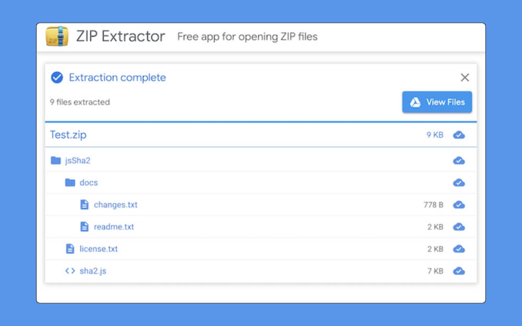Viewport: 522px width, 326px height.
Task: Select the readme.txt tree entry
Action: tap(114, 227)
